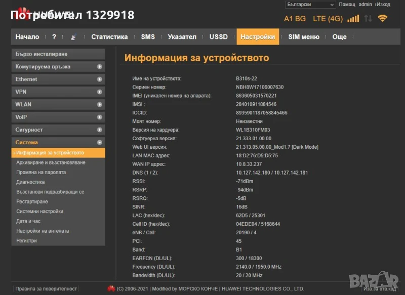
Task: Click the Huawei logo in footer
Action: pos(111,289)
